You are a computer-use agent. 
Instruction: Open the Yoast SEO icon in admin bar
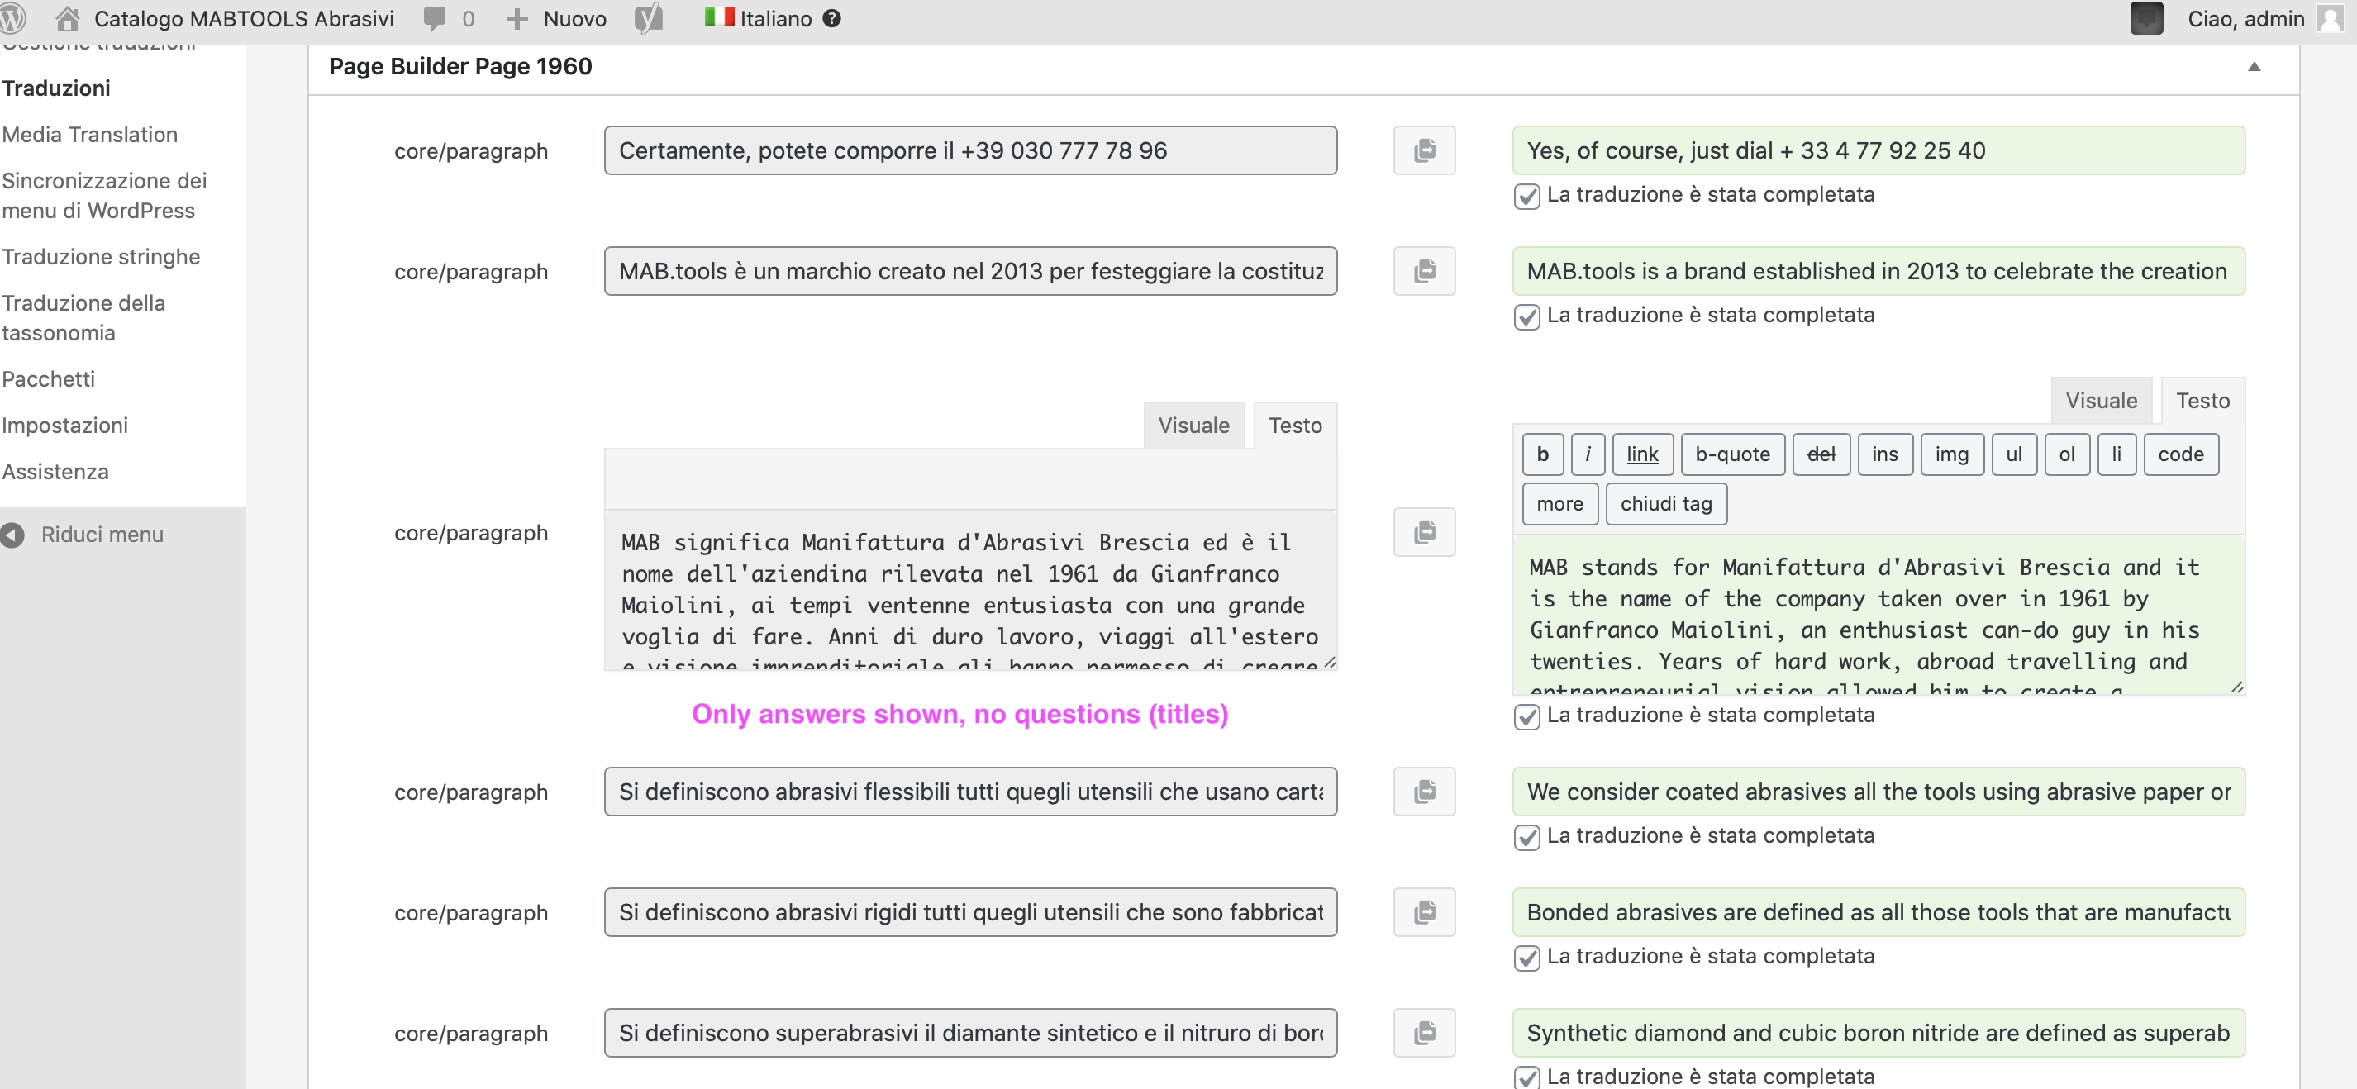[648, 18]
